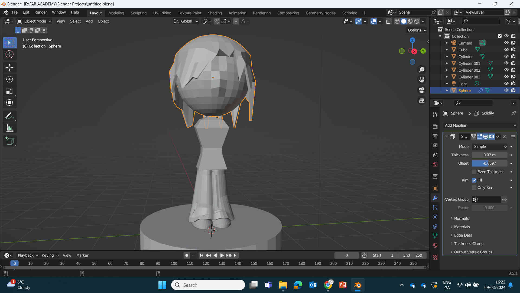
Task: Enable the Only Rim checkbox
Action: [x=474, y=187]
